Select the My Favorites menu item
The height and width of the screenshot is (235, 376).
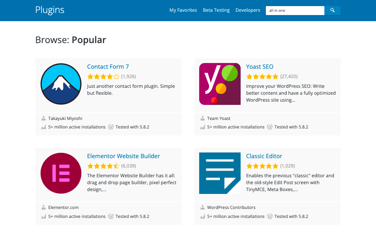click(183, 10)
